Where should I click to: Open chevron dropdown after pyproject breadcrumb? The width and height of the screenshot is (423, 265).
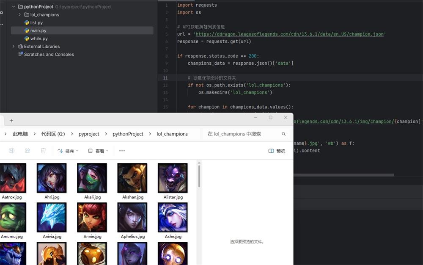click(x=106, y=134)
